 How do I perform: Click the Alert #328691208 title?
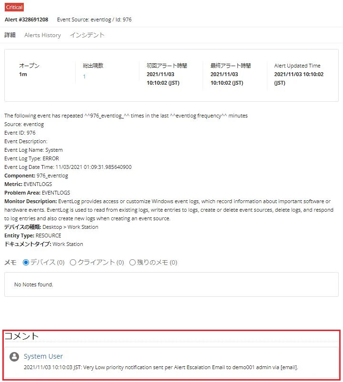tap(27, 20)
